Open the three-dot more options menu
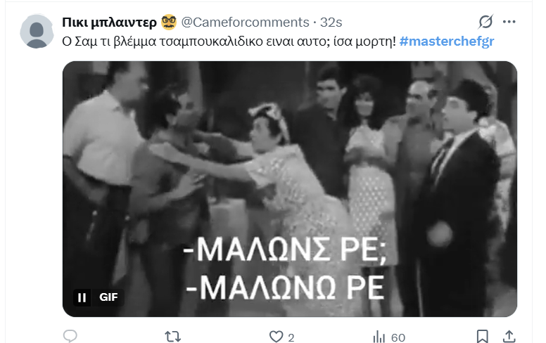The width and height of the screenshot is (546, 343). (x=509, y=22)
